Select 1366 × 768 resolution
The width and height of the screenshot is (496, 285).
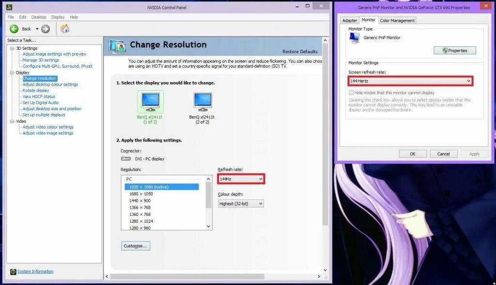140,208
